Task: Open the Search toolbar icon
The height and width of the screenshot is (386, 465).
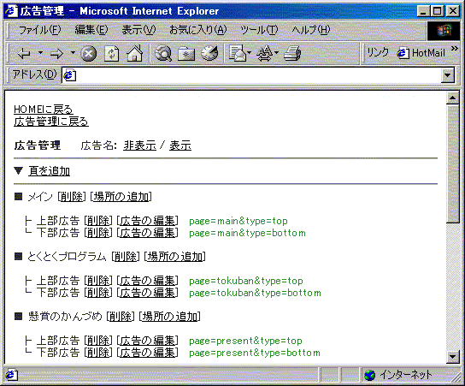Action: point(162,53)
